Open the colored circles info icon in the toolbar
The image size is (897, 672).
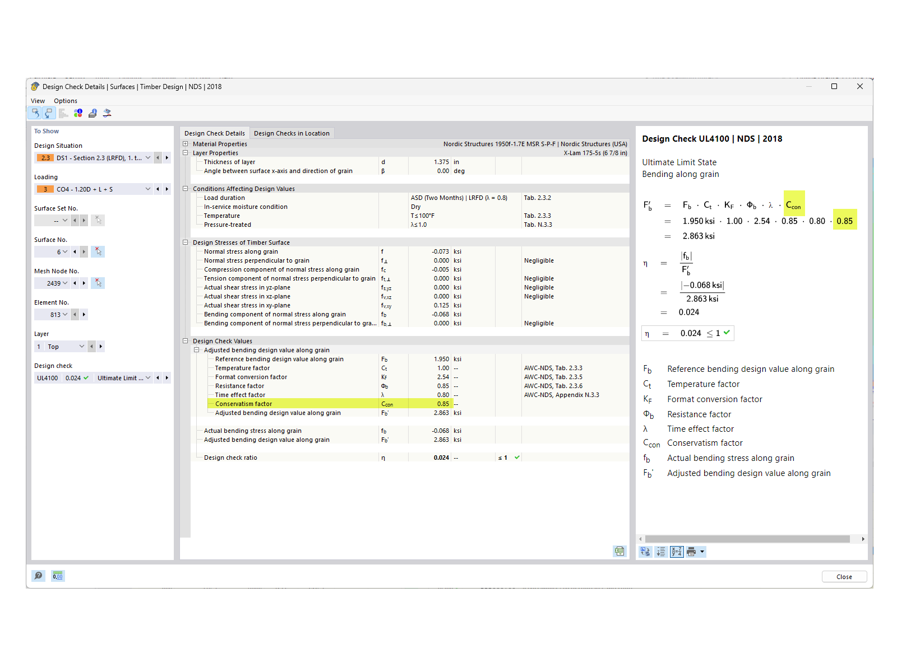point(78,113)
